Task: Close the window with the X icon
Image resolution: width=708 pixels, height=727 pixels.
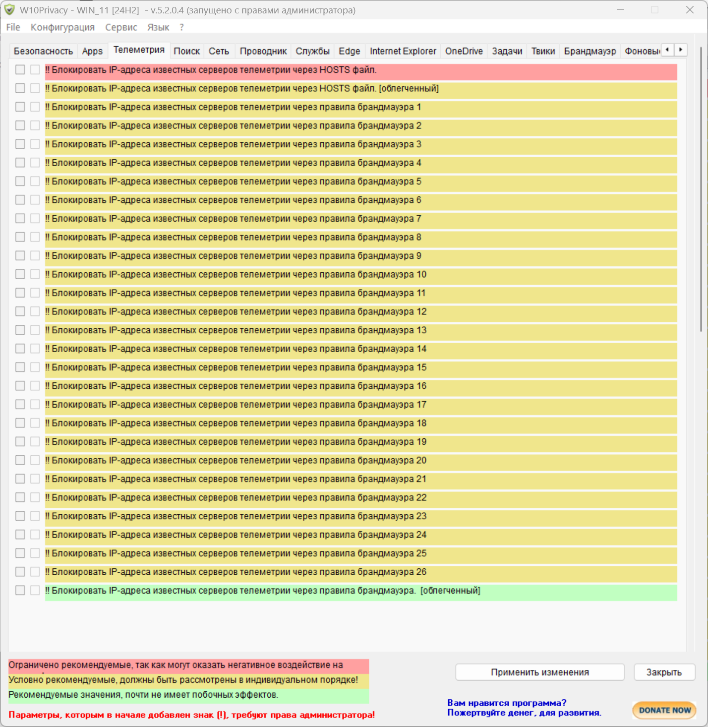Action: pyautogui.click(x=689, y=10)
